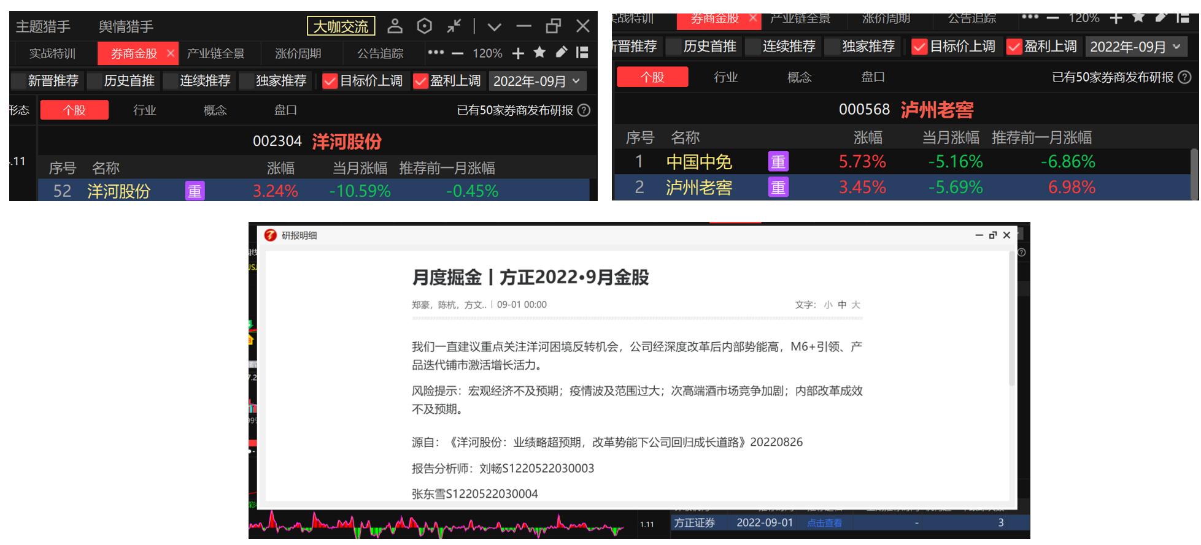The height and width of the screenshot is (545, 1201).
Task: Click the three-dots more tabs icon in the 洋河股份 panel
Action: 436,53
